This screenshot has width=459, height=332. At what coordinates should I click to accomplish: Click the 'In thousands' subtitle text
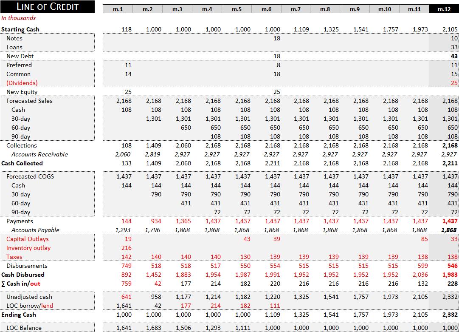click(x=19, y=18)
